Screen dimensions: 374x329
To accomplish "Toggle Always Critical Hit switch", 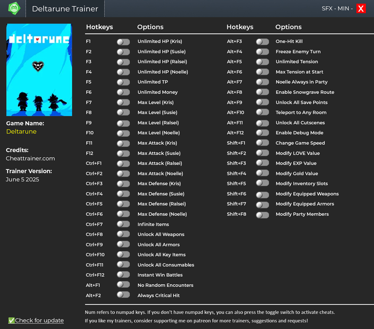I will click(123, 295).
